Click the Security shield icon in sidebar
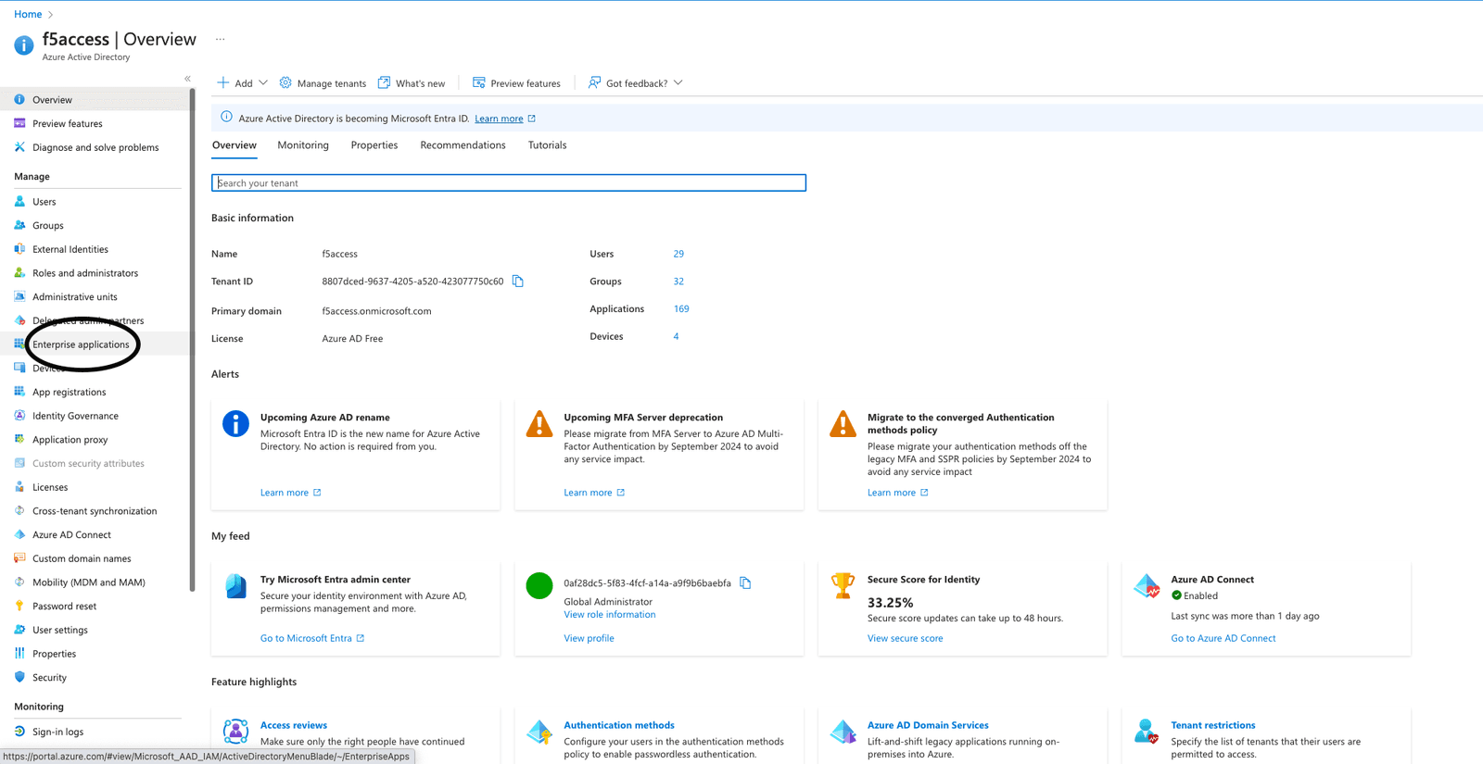The height and width of the screenshot is (764, 1483). 19,677
